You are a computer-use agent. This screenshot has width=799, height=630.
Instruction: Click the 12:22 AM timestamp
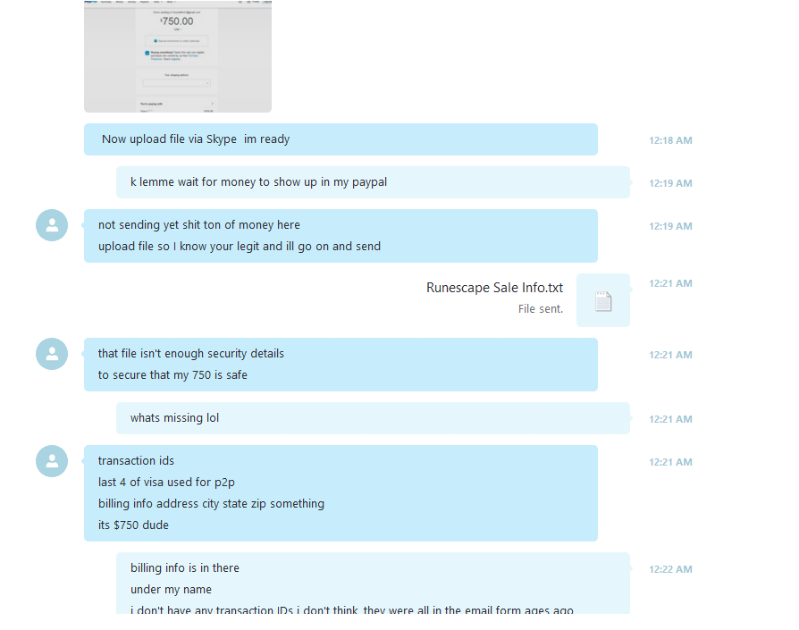[x=670, y=569]
